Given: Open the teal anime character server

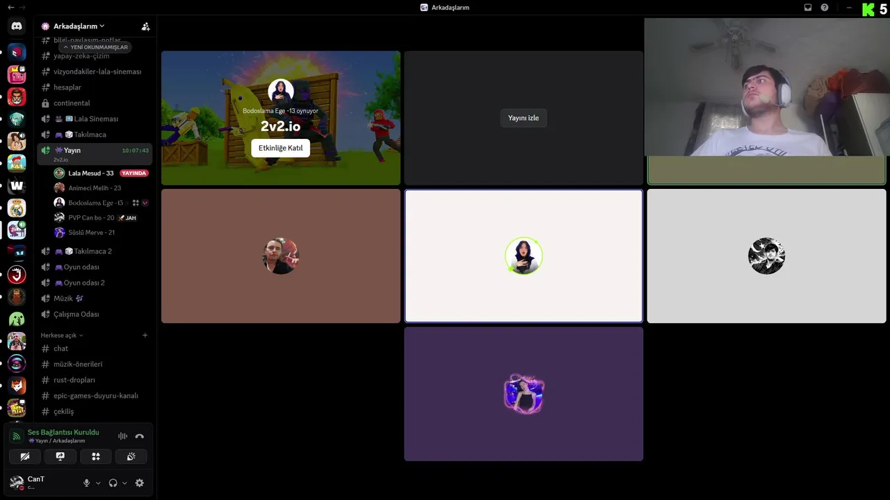Looking at the screenshot, I should 17,119.
